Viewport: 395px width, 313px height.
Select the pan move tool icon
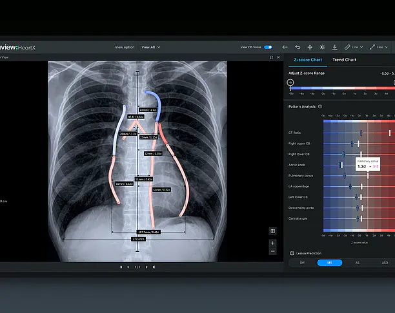point(310,47)
